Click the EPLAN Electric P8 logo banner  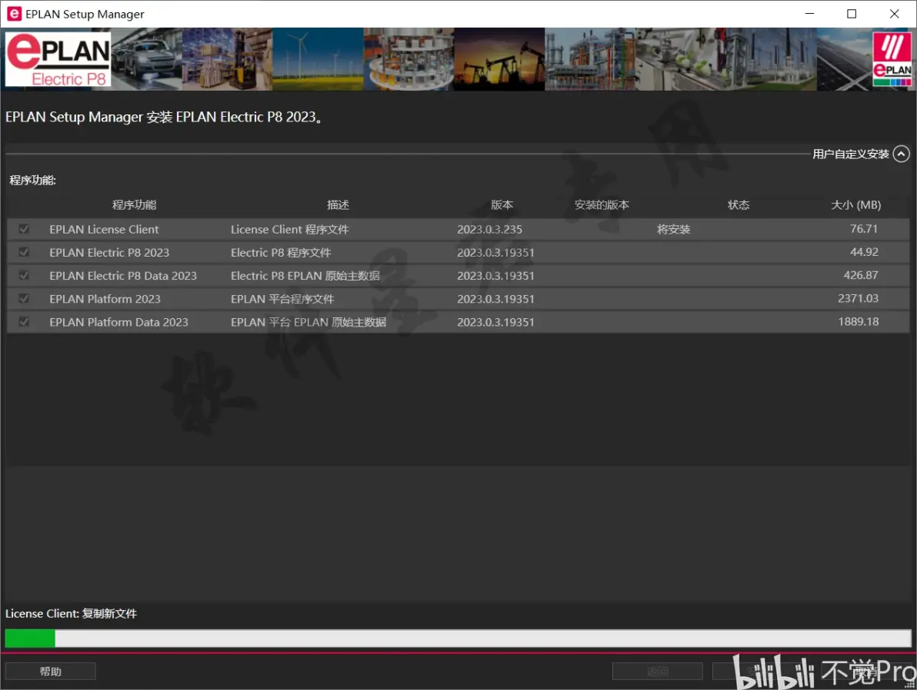coord(58,59)
